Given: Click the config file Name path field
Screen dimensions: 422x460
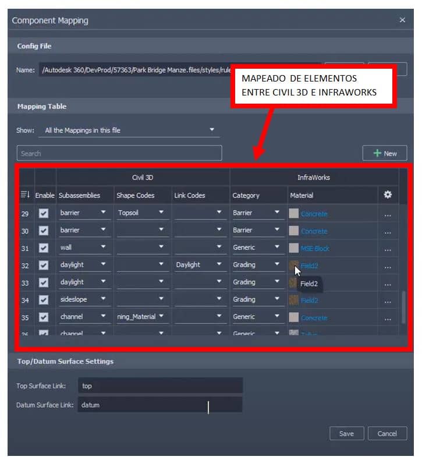Looking at the screenshot, I should pos(135,70).
